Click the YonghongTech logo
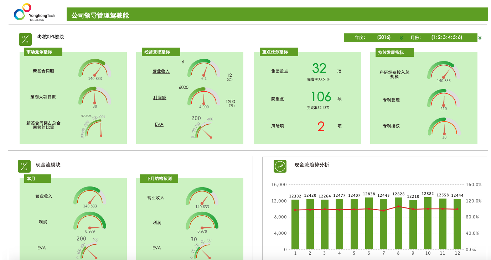The height and width of the screenshot is (260, 491). (x=35, y=13)
